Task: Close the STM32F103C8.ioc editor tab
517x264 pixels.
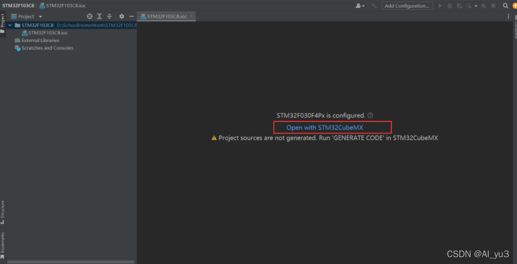Action: (191, 16)
